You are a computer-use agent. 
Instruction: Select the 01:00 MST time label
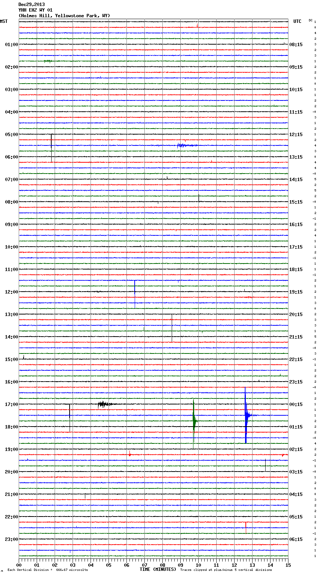click(12, 45)
